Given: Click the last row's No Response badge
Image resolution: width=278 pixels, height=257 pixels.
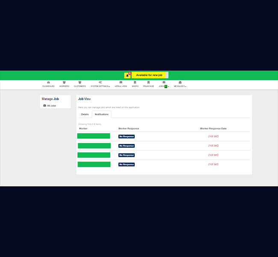Looking at the screenshot, I should (x=127, y=164).
